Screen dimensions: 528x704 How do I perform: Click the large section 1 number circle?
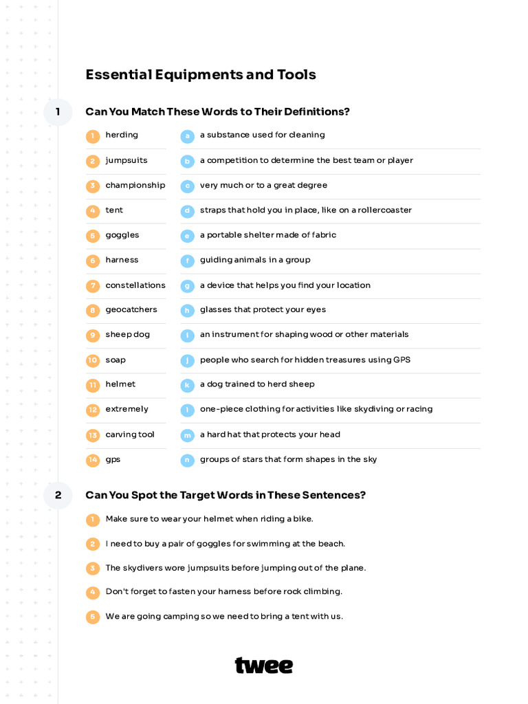[x=58, y=111]
